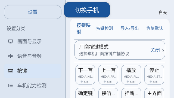Select the 确定键 mapping card
The image size is (174, 98).
coord(85,93)
